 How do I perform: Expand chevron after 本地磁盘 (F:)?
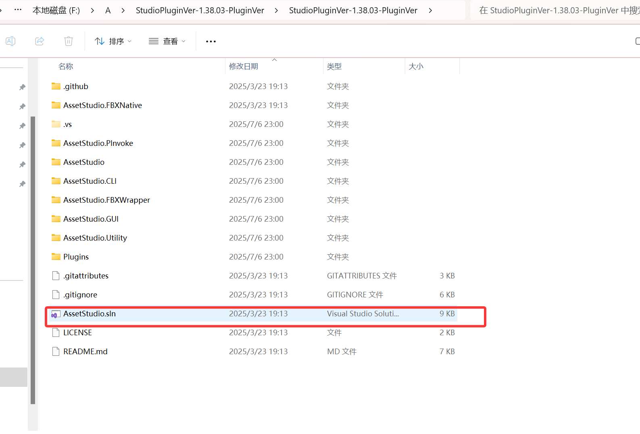point(93,10)
